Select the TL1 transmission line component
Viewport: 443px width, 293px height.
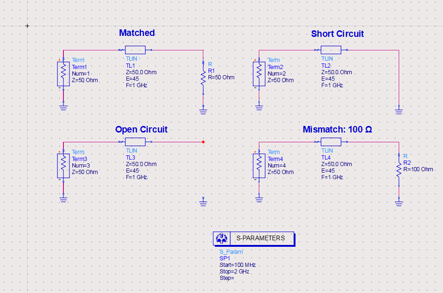pyautogui.click(x=135, y=50)
